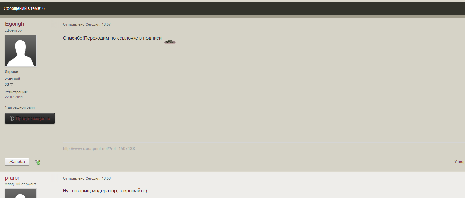465x198 pixels.
Task: Click the 'Сообщений в теме: 6' header
Action: [24, 8]
